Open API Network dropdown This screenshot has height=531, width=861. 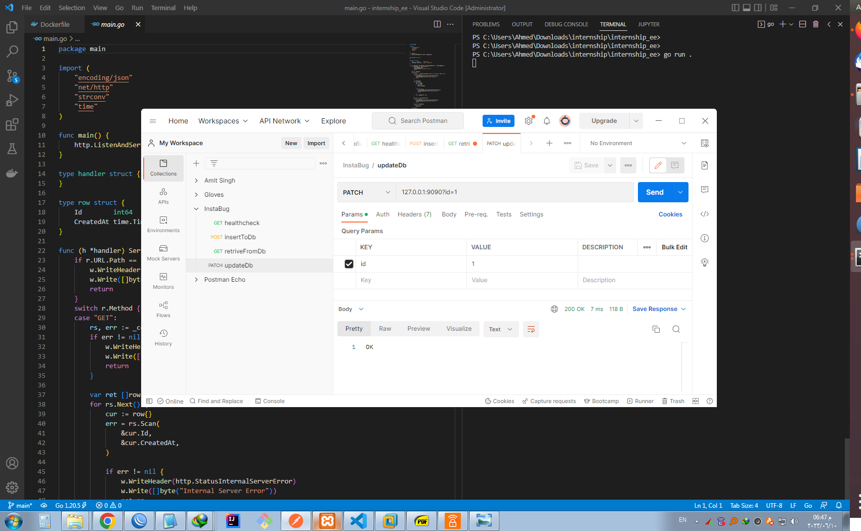(284, 121)
